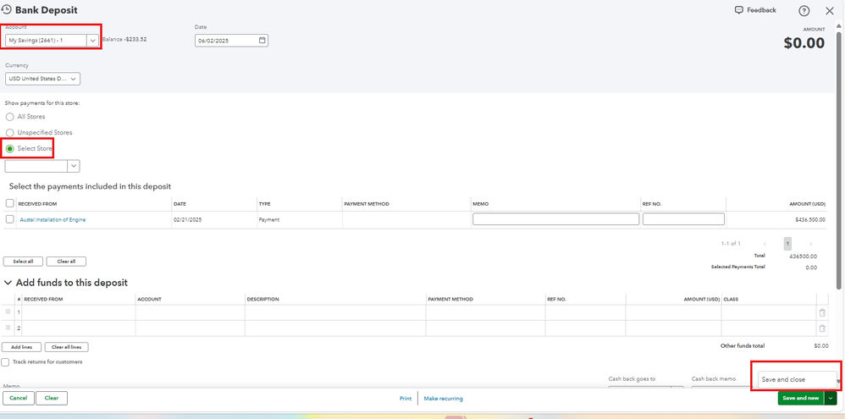The image size is (845, 419).
Task: Select the All Stores radio option
Action: [9, 117]
